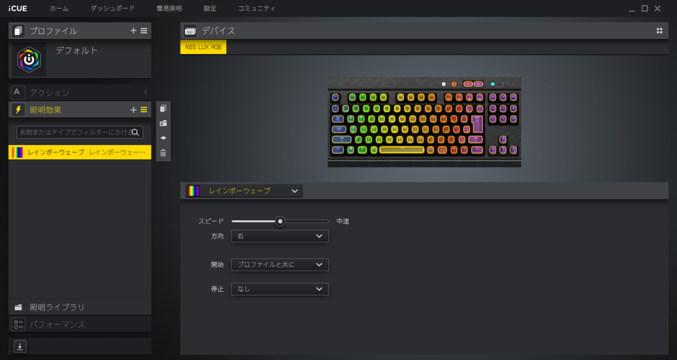Image resolution: width=677 pixels, height=360 pixels.
Task: Duplicate the lighting effect using copy icon
Action: coord(163,108)
